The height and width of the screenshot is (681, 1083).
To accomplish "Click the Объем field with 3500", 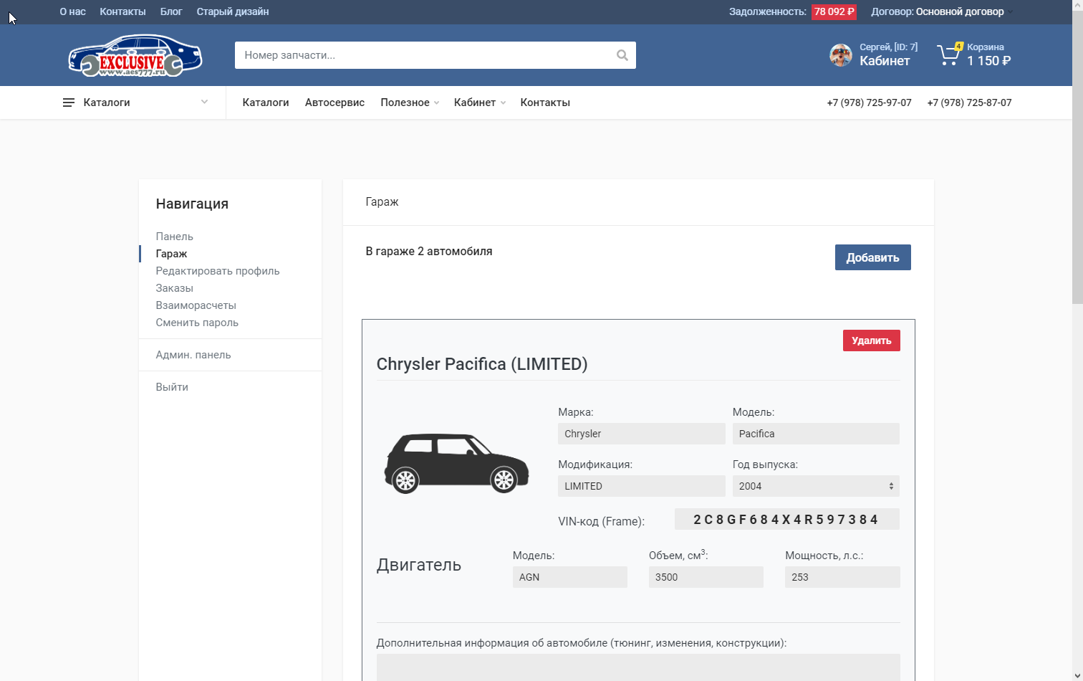I will coord(706,577).
